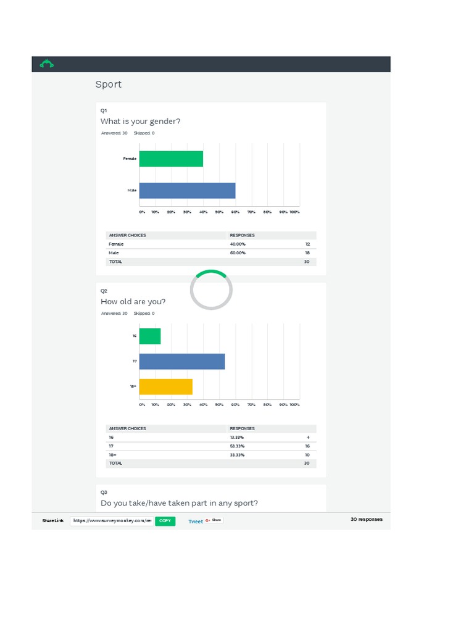474x632 pixels.
Task: Click the Male row in Q1 table
Action: point(210,252)
